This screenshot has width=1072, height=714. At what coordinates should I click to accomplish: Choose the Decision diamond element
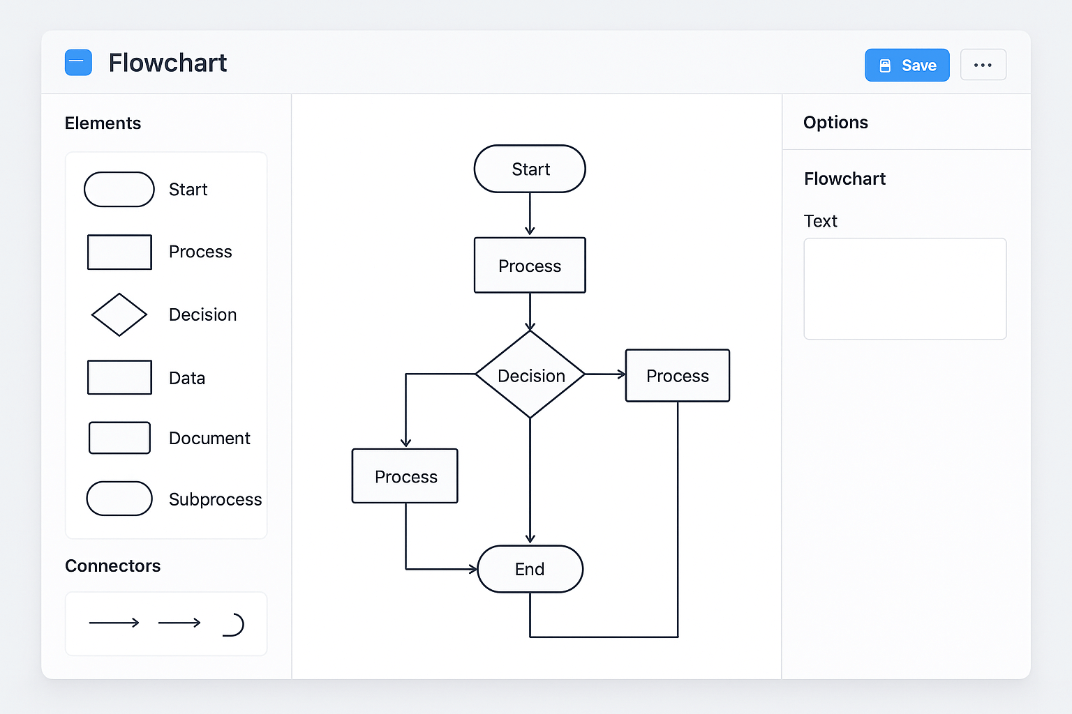point(119,314)
